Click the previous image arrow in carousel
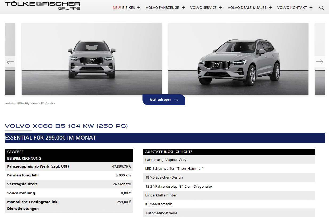The height and width of the screenshot is (217, 329). coord(10,62)
